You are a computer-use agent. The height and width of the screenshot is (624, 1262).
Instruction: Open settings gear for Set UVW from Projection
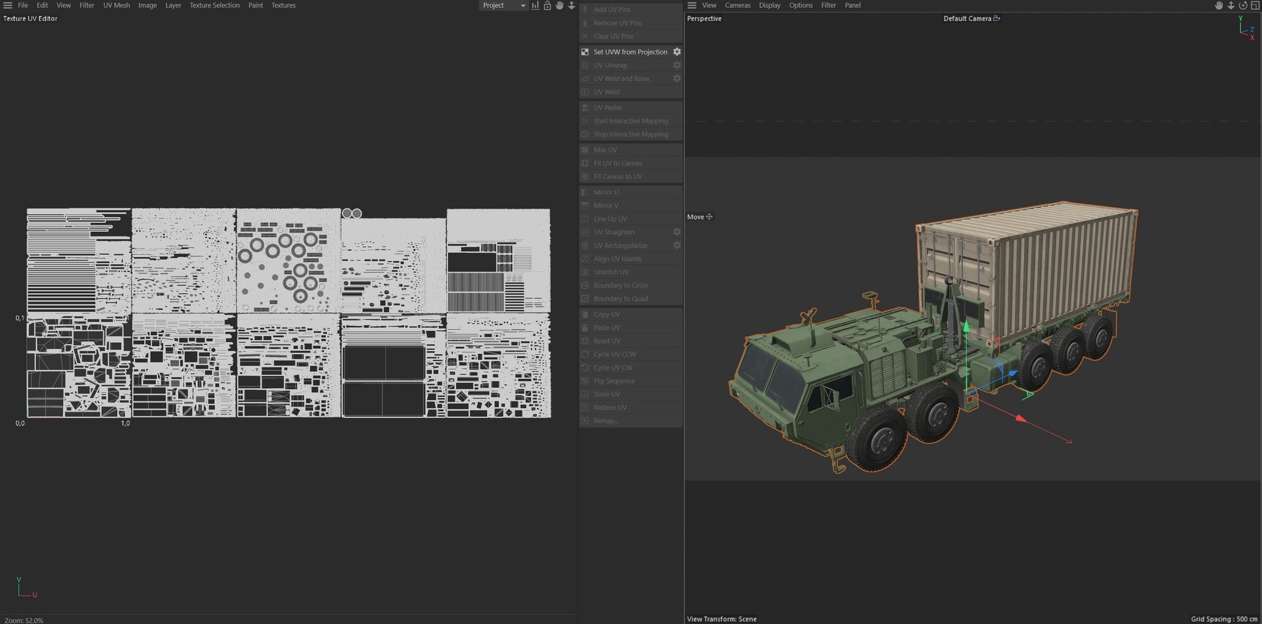pyautogui.click(x=677, y=52)
